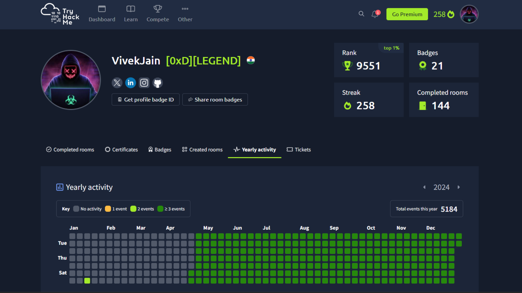The height and width of the screenshot is (293, 522).
Task: Switch to the Badges tab
Action: click(160, 150)
